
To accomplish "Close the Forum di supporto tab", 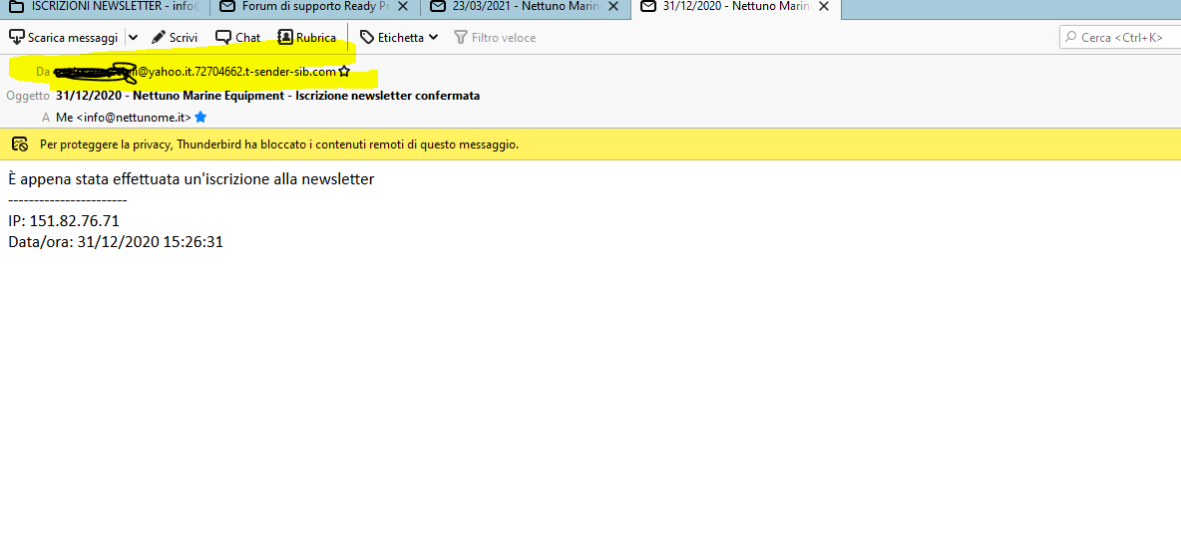I will pyautogui.click(x=403, y=7).
